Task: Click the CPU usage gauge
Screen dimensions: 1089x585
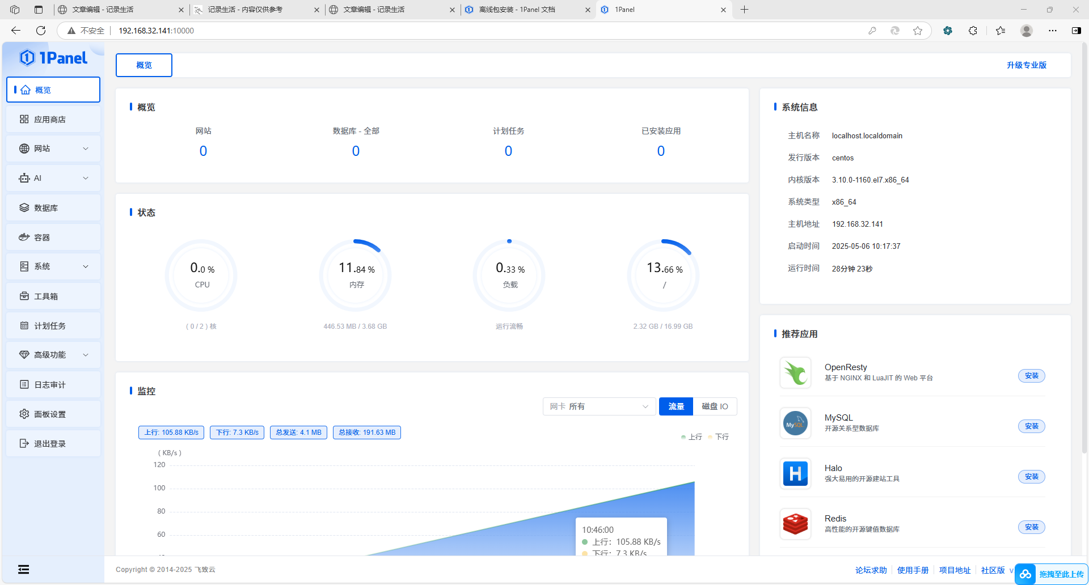Action: click(x=201, y=275)
